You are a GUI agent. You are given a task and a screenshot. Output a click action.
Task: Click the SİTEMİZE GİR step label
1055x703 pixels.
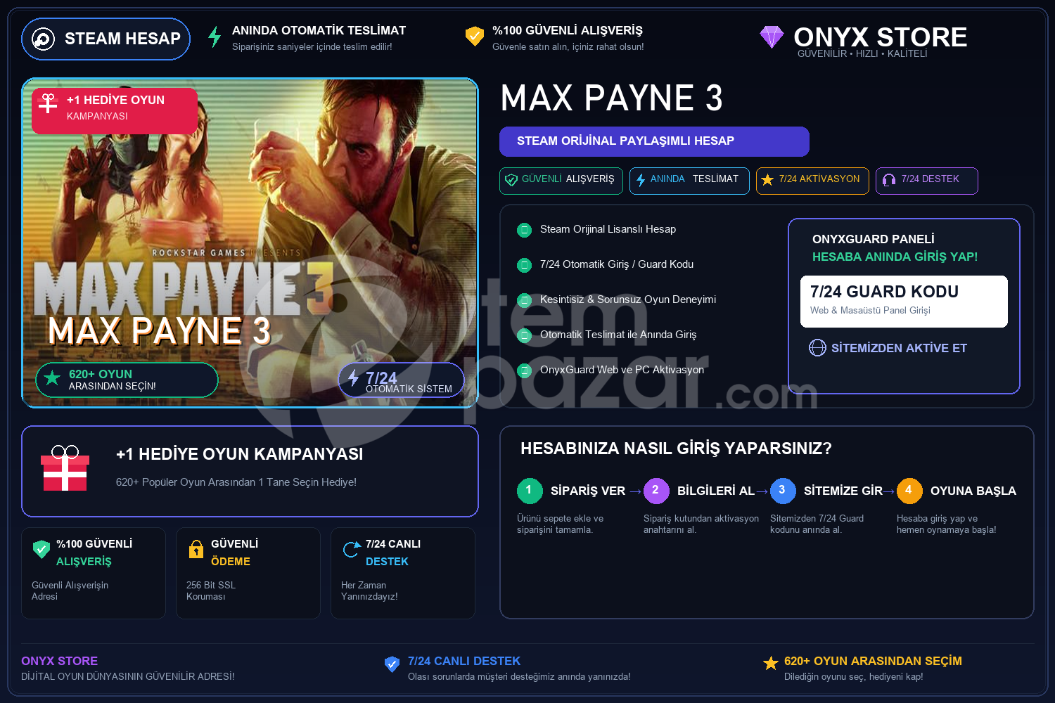click(843, 491)
